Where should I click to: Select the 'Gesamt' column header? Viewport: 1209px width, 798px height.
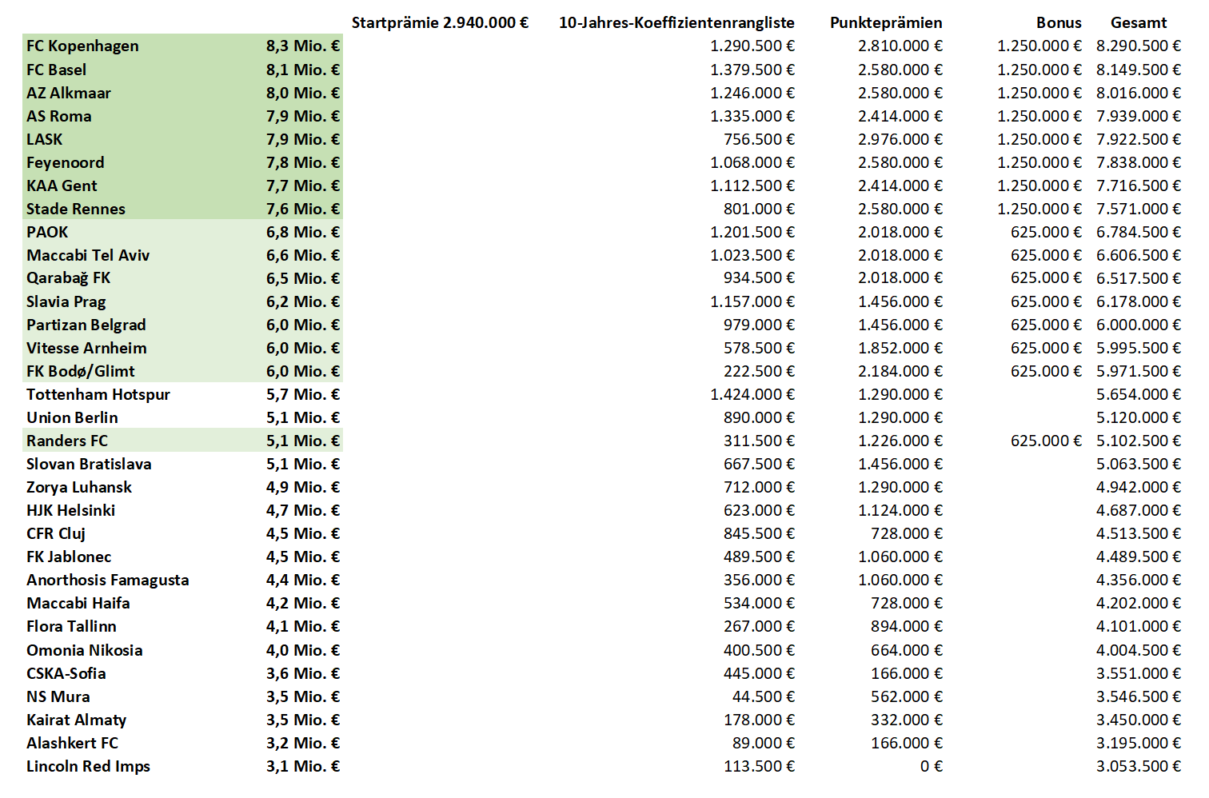[1139, 22]
